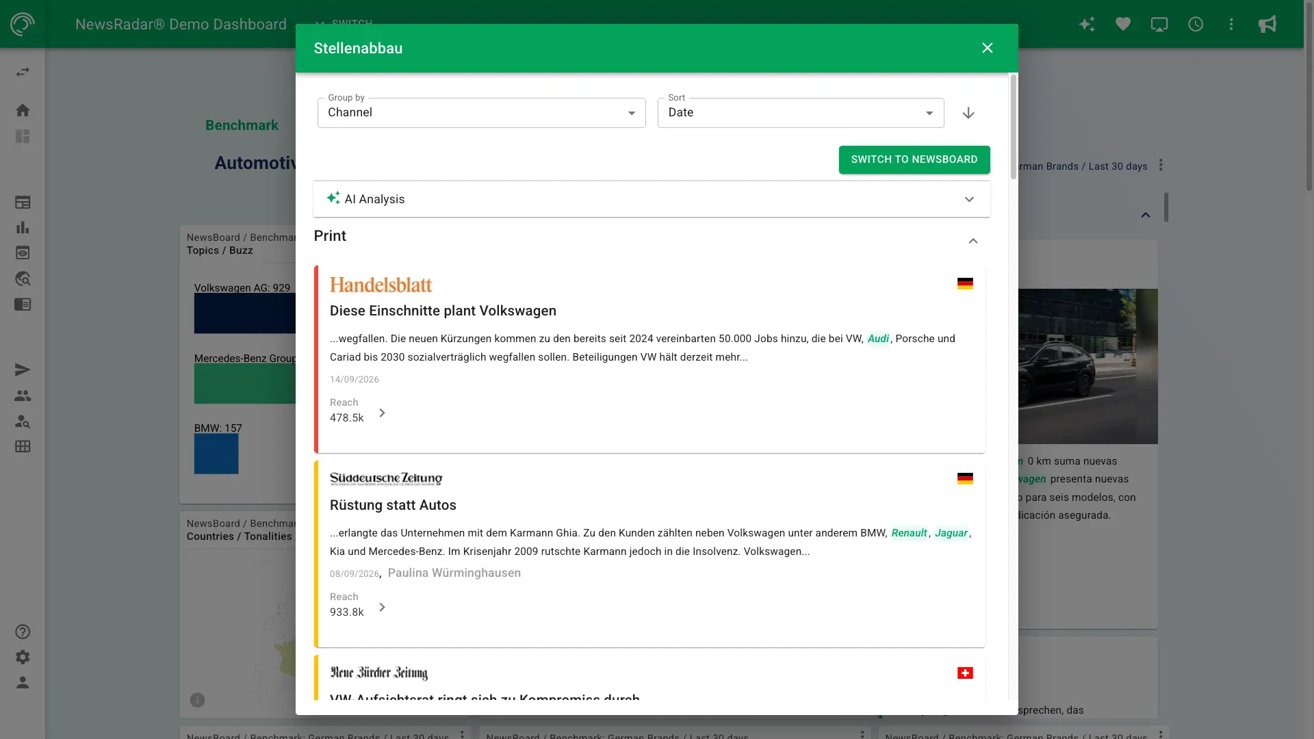This screenshot has width=1314, height=739.
Task: Click the Handelsblatt logo
Action: point(381,284)
